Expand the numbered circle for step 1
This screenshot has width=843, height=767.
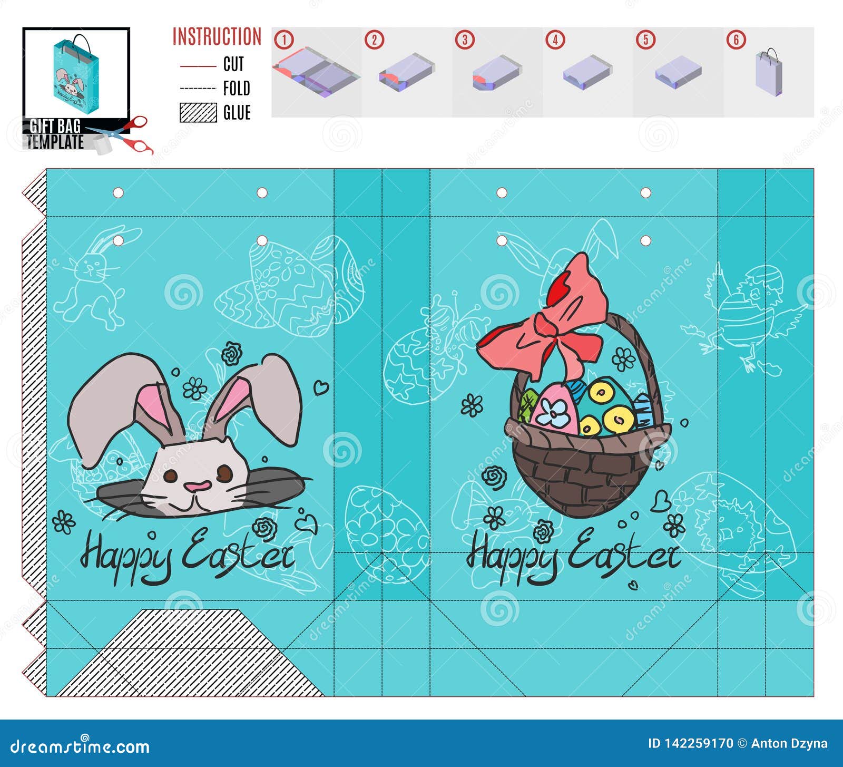[x=284, y=38]
